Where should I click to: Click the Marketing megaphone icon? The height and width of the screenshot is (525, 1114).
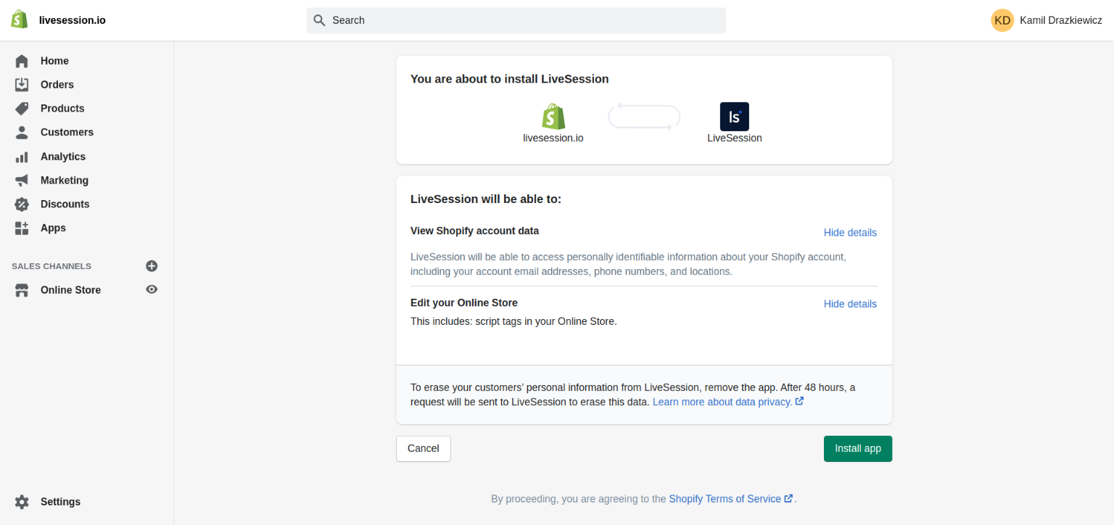pyautogui.click(x=22, y=181)
